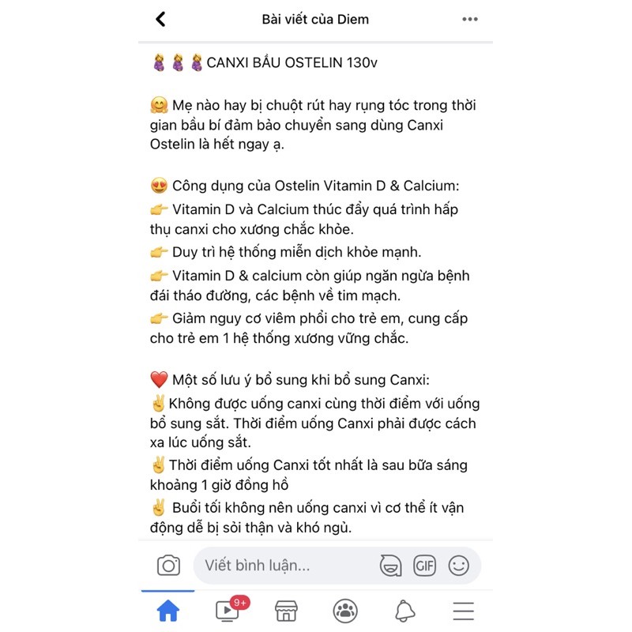The height and width of the screenshot is (632, 632).
Task: Tap the camera icon to attach photo
Action: click(168, 565)
